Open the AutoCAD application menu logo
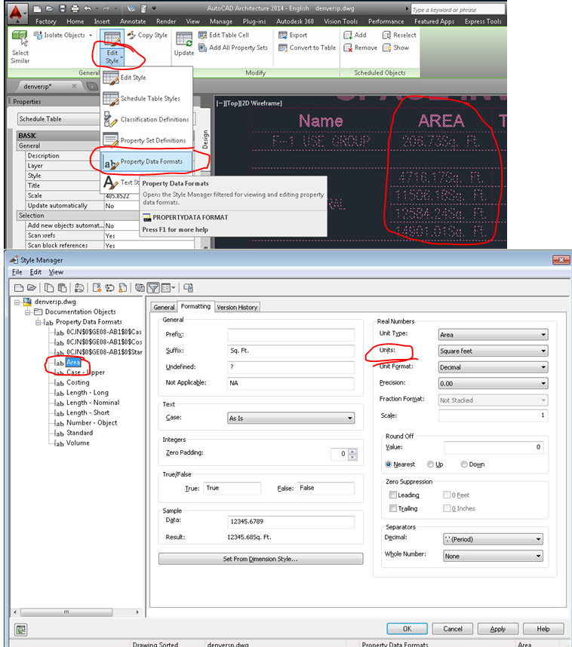Image resolution: width=572 pixels, height=647 pixels. (16, 13)
